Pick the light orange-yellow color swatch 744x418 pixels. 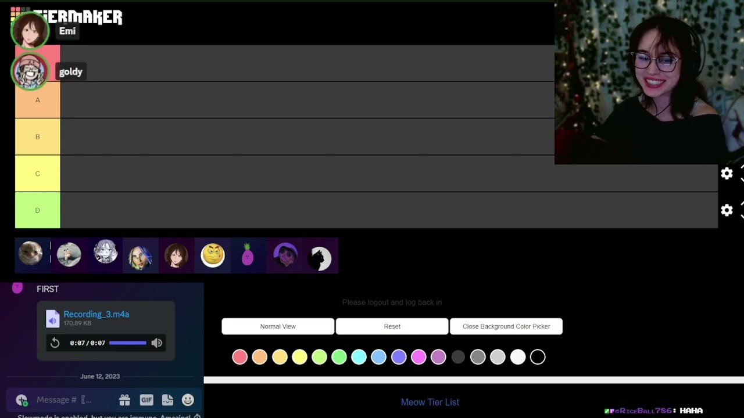pos(280,357)
